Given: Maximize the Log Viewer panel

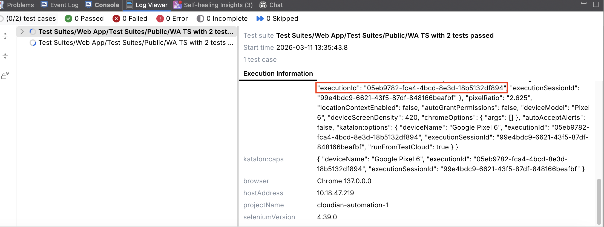Looking at the screenshot, I should pyautogui.click(x=596, y=4).
